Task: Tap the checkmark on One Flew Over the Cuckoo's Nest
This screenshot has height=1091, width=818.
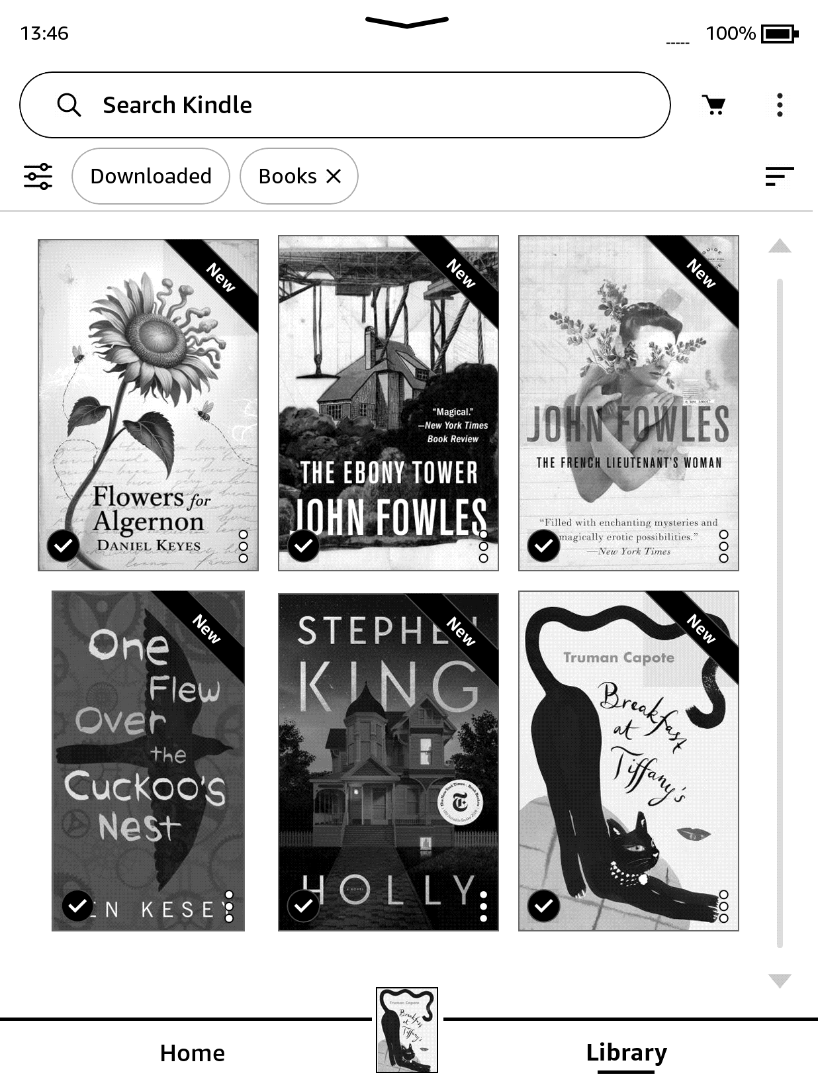Action: click(x=77, y=906)
